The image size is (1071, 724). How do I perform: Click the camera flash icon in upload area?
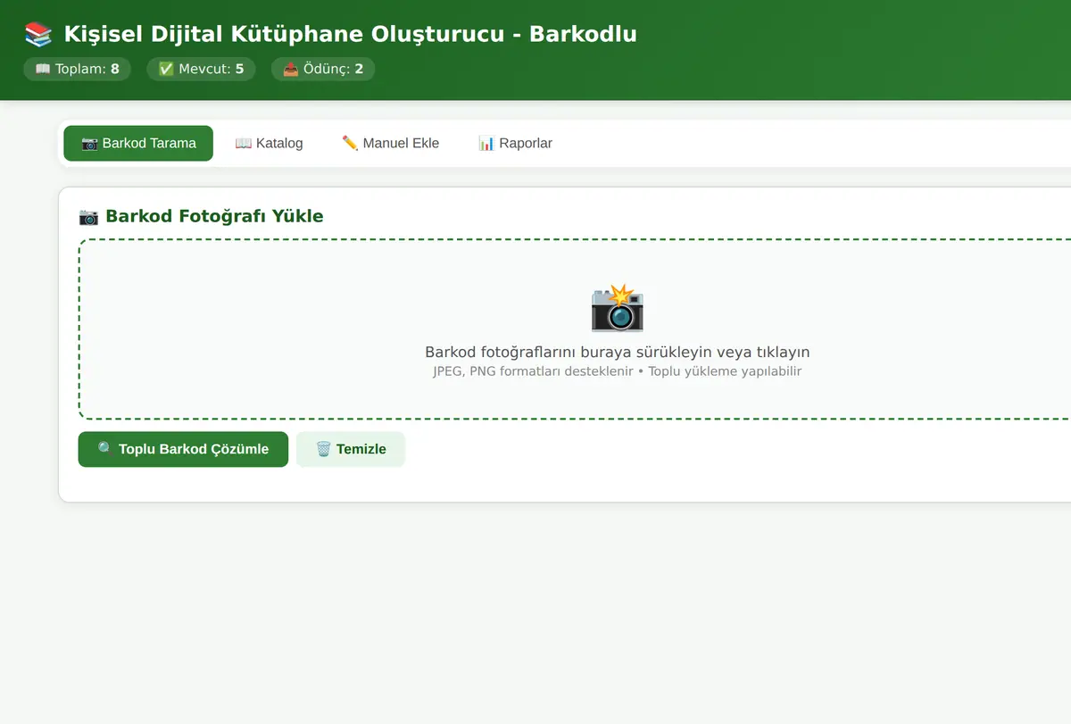click(617, 308)
